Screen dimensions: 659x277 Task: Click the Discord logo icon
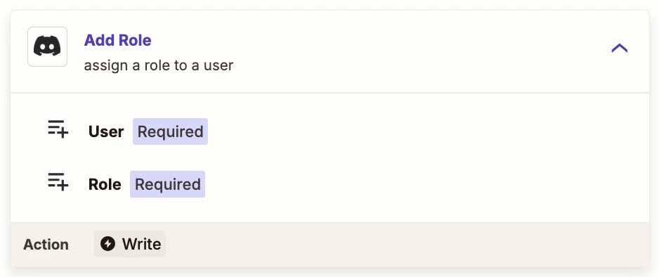(x=47, y=46)
